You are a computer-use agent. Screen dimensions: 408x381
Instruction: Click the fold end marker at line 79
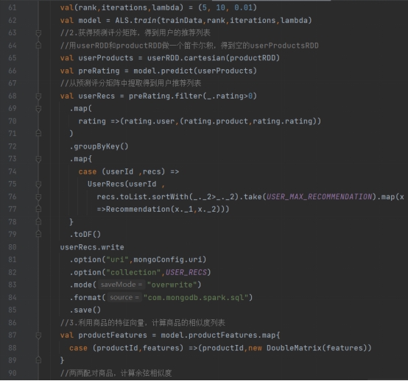pyautogui.click(x=38, y=235)
